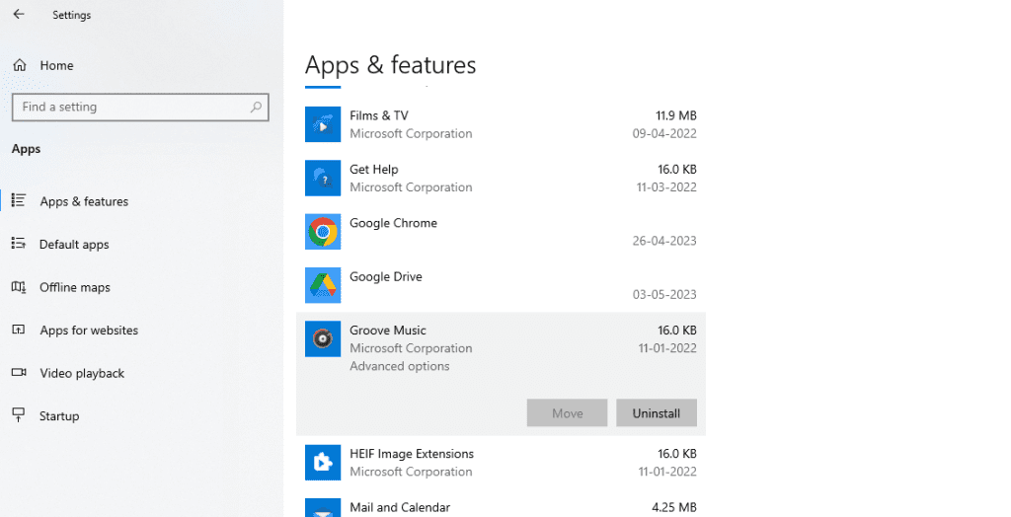
Task: Click the Mail and Calendar icon
Action: [323, 507]
